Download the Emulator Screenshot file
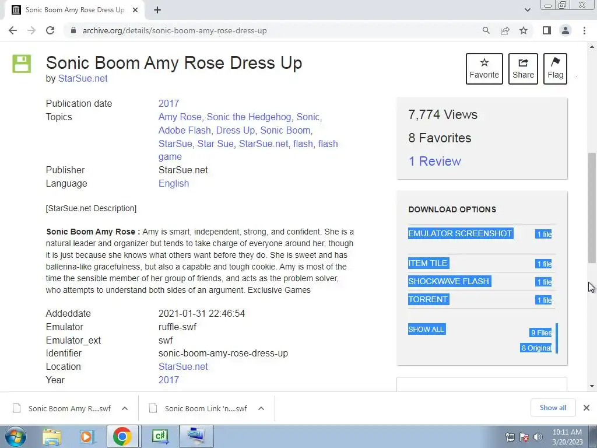597x448 pixels. [461, 233]
